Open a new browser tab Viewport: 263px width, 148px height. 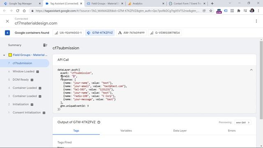[x=212, y=4]
